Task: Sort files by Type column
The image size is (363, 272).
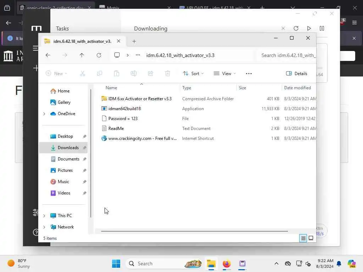Action: click(186, 88)
